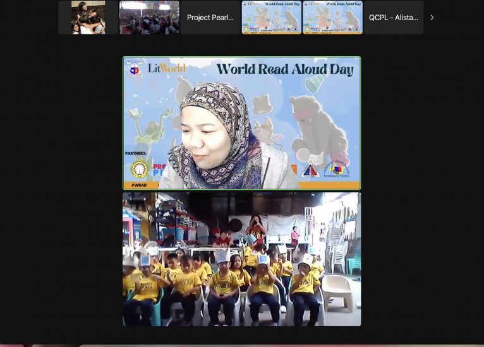484x347 pixels.
Task: Click the World Read Aloud Day title text
Action: point(285,69)
